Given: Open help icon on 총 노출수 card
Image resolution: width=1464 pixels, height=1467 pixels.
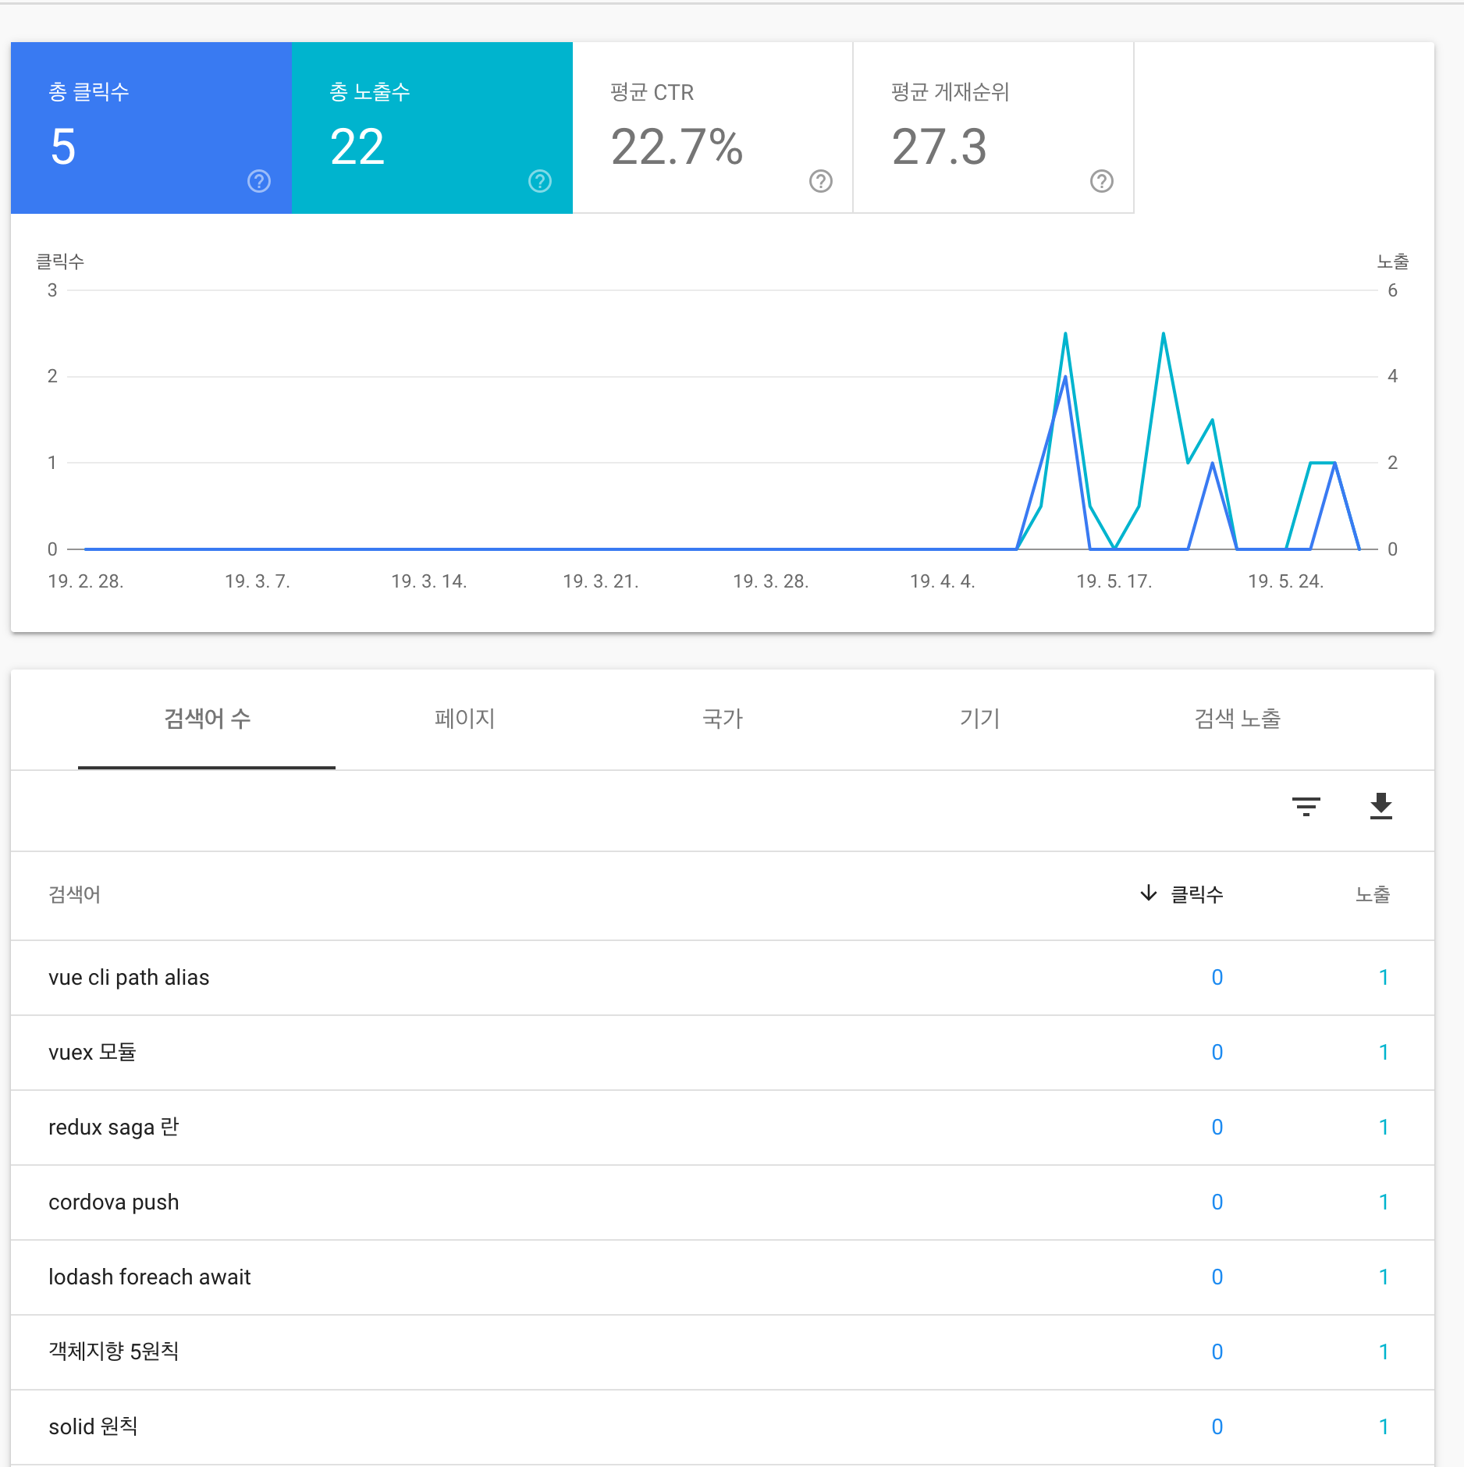Looking at the screenshot, I should click(540, 181).
